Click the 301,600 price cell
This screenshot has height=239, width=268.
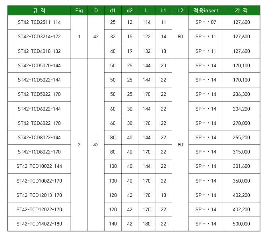241,166
